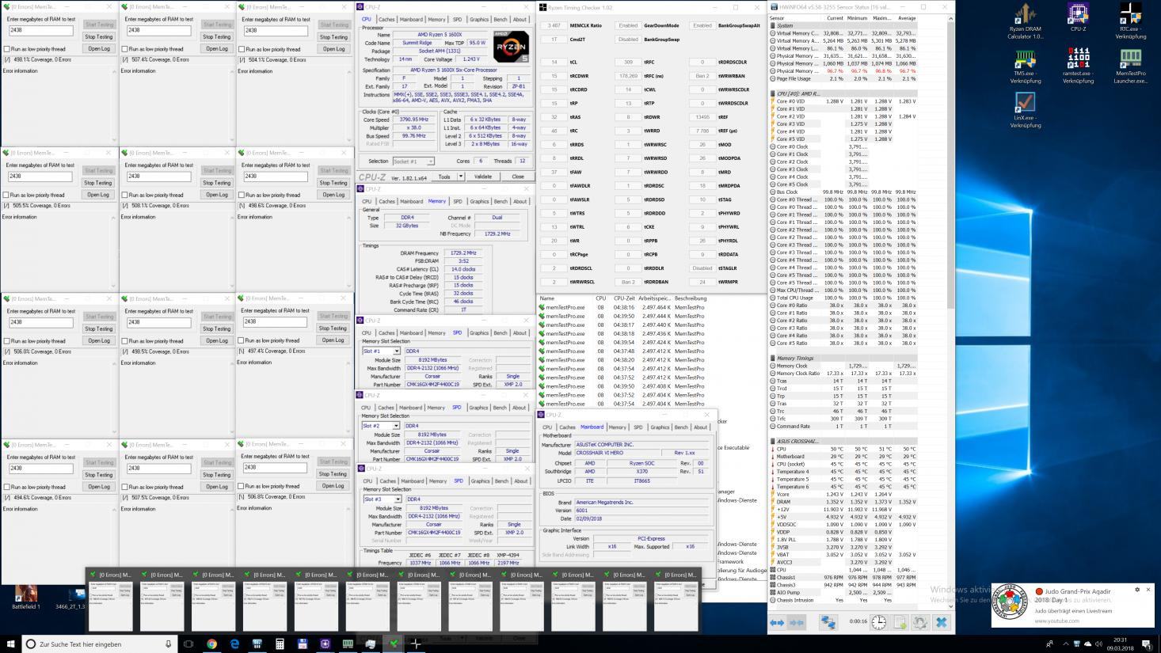Select the RTC.exe desktop shortcut
1161x653 pixels.
pyautogui.click(x=1130, y=22)
